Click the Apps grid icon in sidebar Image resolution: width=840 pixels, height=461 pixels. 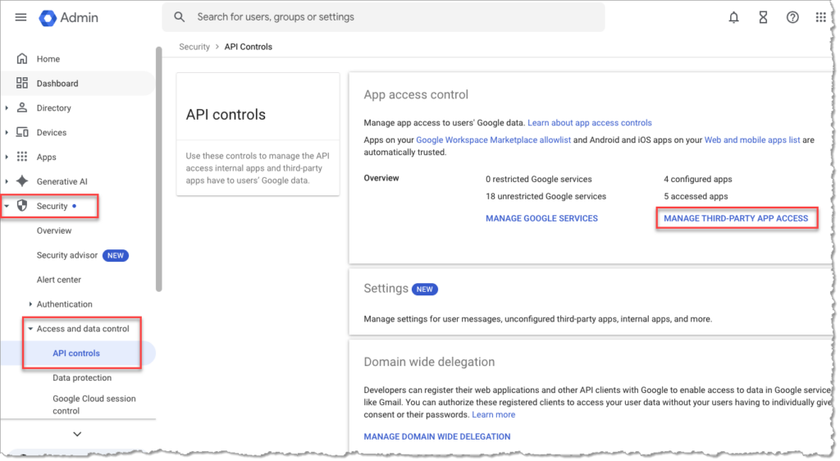22,157
